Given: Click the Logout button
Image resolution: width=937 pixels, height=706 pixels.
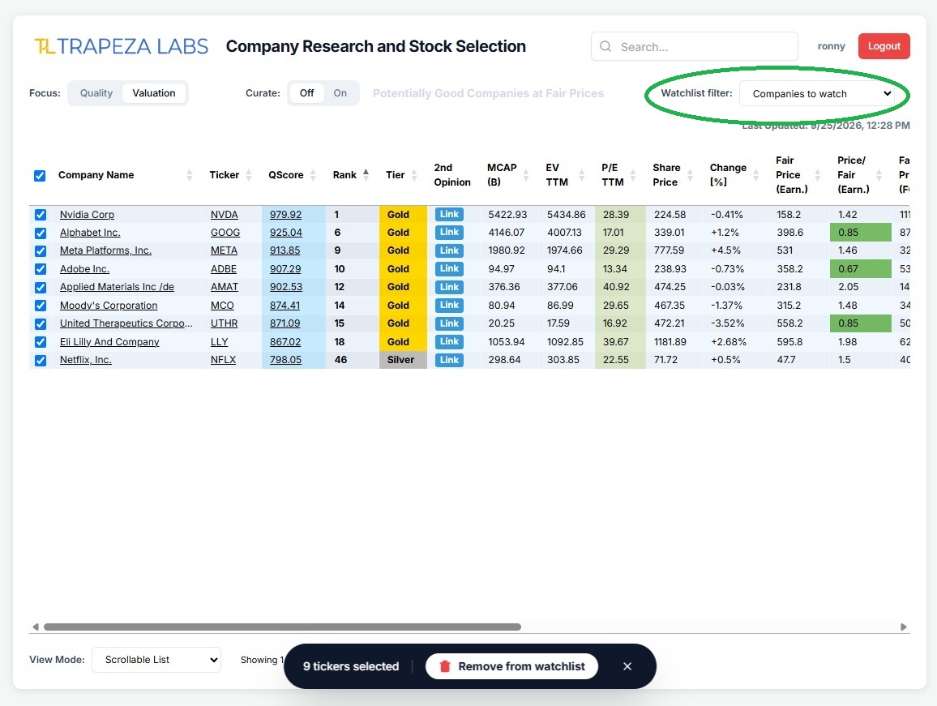Looking at the screenshot, I should tap(884, 46).
